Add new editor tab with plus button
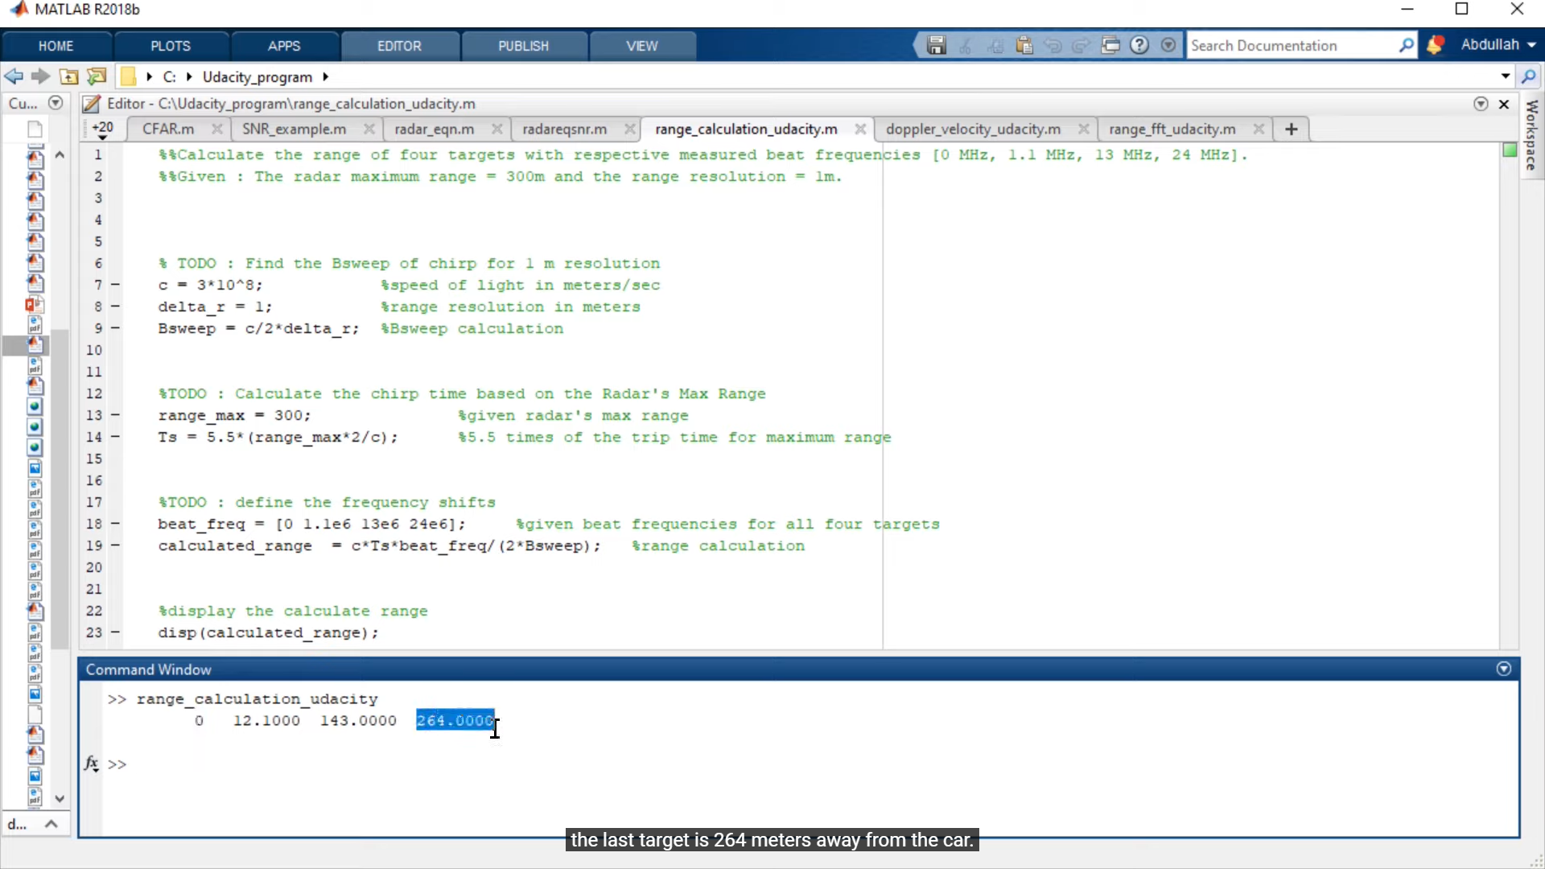 (x=1292, y=129)
